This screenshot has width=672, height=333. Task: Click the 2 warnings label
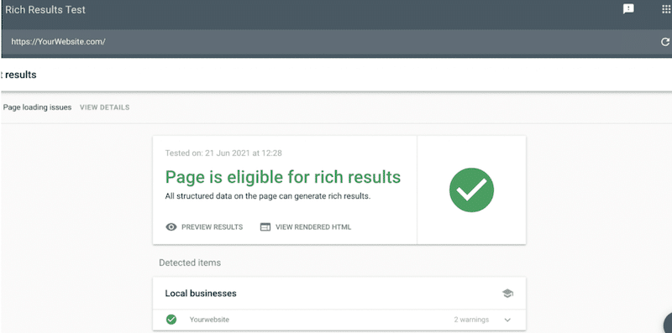(x=471, y=320)
